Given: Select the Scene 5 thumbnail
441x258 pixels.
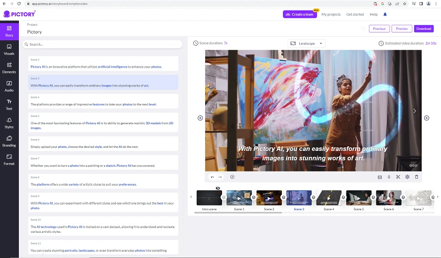Looking at the screenshot, I should (x=359, y=198).
